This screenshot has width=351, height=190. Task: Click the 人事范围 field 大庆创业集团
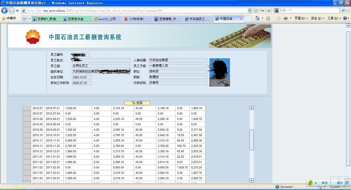[178, 60]
